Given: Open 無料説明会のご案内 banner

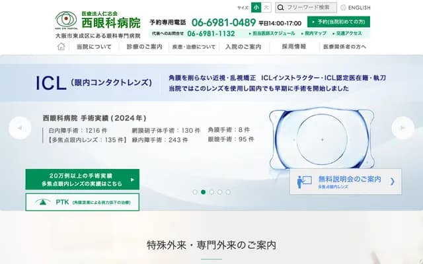Looking at the screenshot, I should pyautogui.click(x=346, y=181).
